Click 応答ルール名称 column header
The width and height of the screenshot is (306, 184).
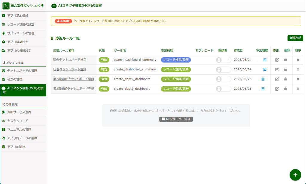point(64,50)
